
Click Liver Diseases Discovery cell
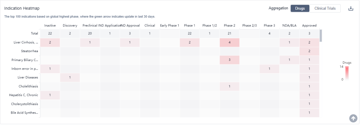pyautogui.click(x=70, y=78)
